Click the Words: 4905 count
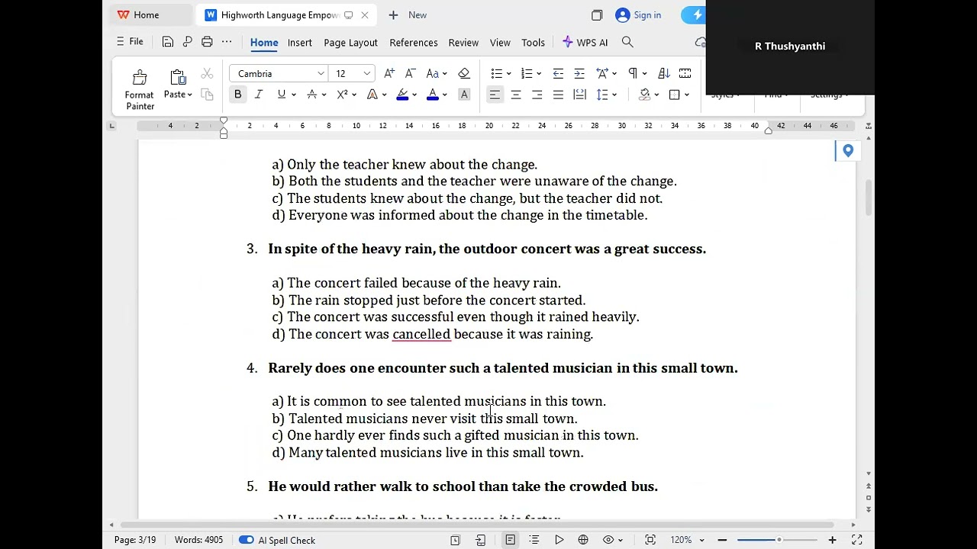 point(198,540)
